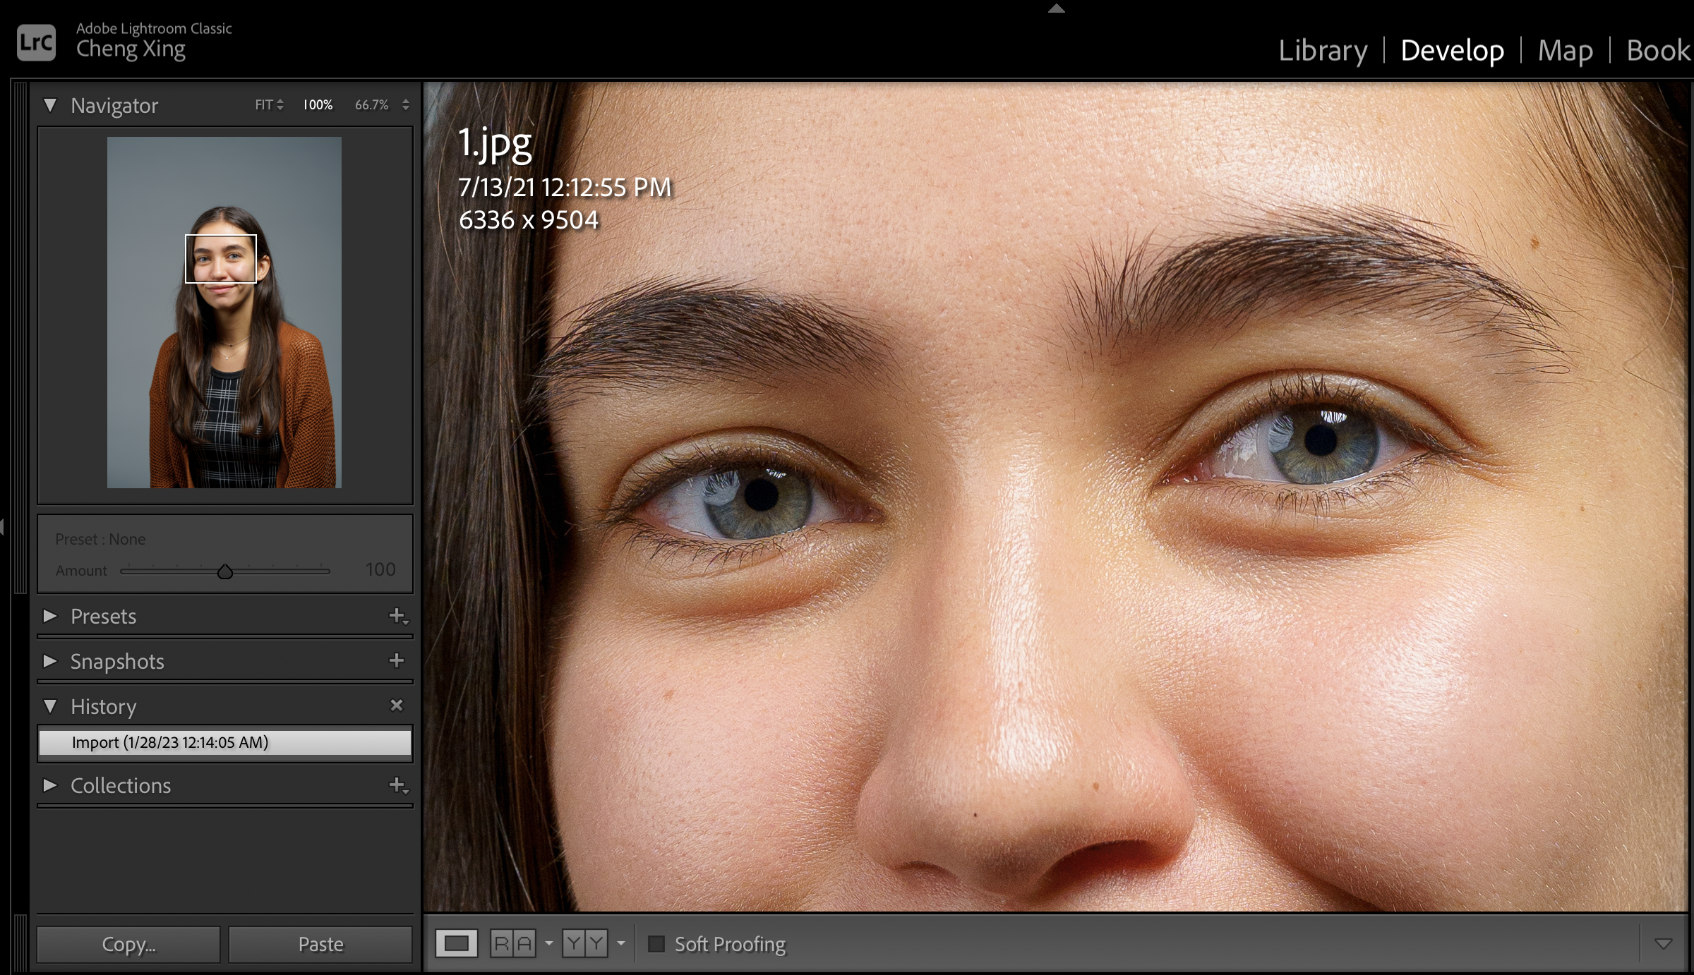Switch to the Library module
This screenshot has height=975, width=1694.
(1322, 51)
